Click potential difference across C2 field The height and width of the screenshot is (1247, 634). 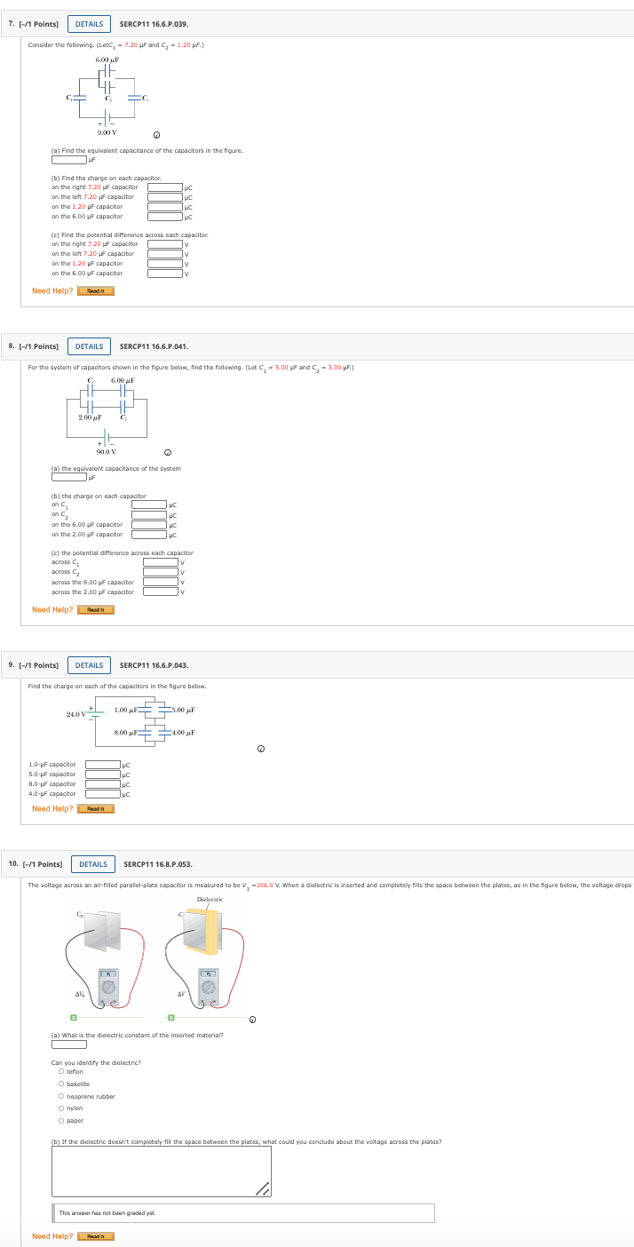161,572
